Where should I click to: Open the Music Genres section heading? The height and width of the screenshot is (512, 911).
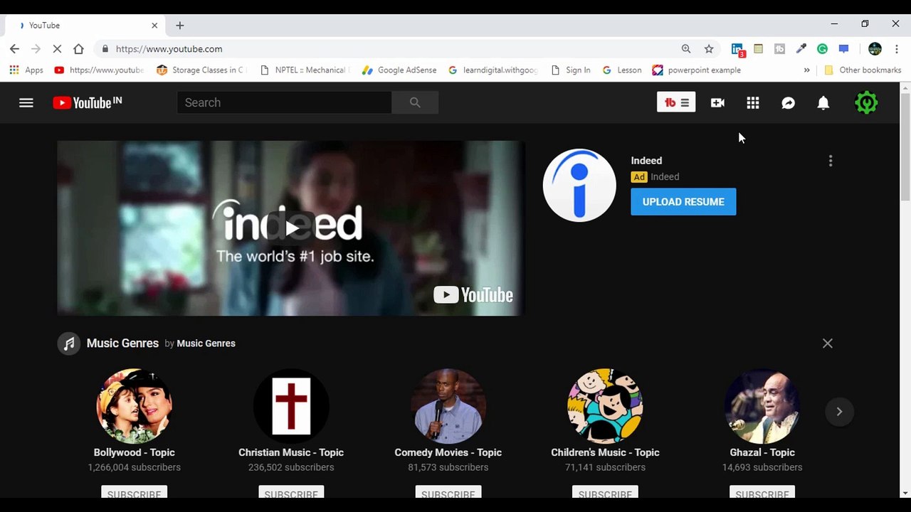click(x=122, y=343)
